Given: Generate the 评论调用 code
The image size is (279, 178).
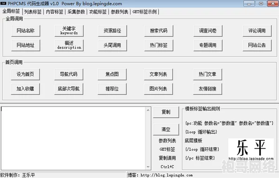Looking at the screenshot, I should [x=257, y=31].
